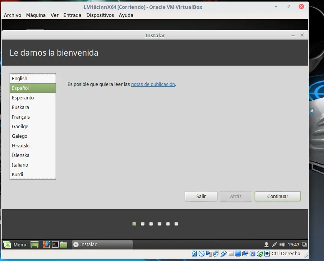Minimize the VirtualBox VM window

pyautogui.click(x=276, y=7)
